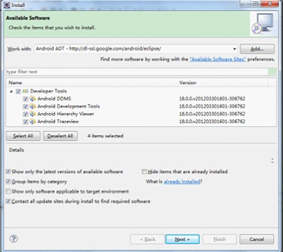Click the version number of Android DDMS
Screen dimensions: 283x252
[212, 99]
